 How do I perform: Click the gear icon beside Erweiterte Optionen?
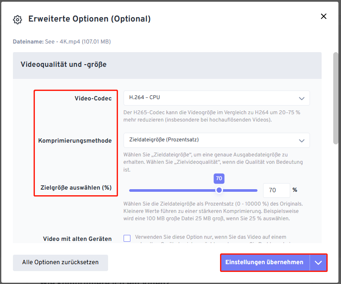coord(17,20)
